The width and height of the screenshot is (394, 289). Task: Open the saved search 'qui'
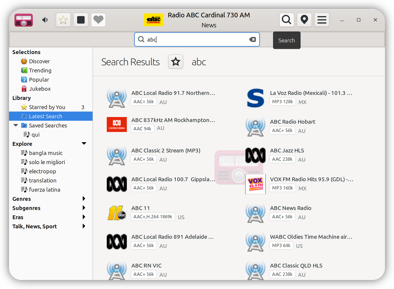click(x=35, y=135)
